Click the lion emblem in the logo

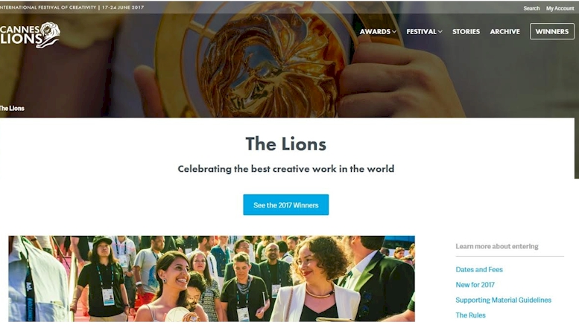49,35
